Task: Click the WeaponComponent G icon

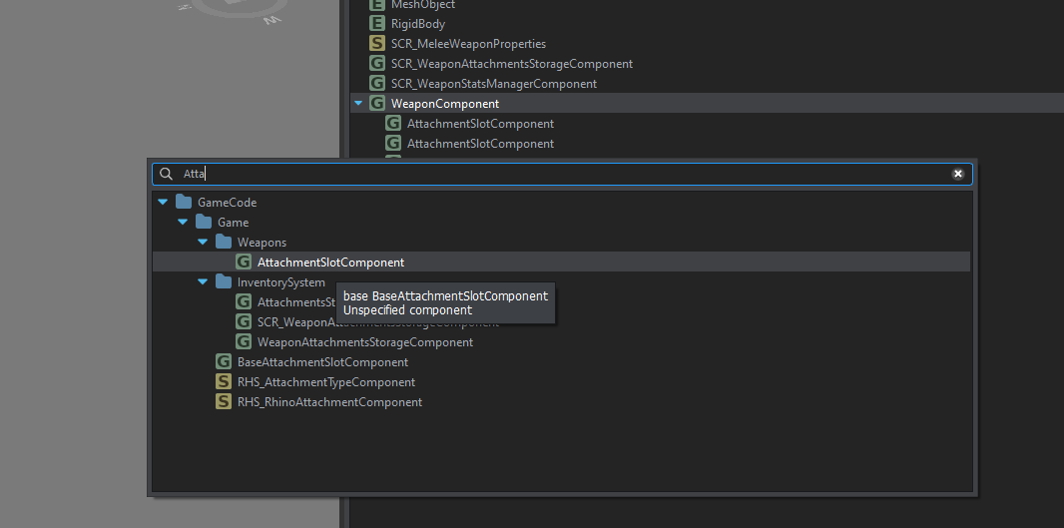Action: 377,103
